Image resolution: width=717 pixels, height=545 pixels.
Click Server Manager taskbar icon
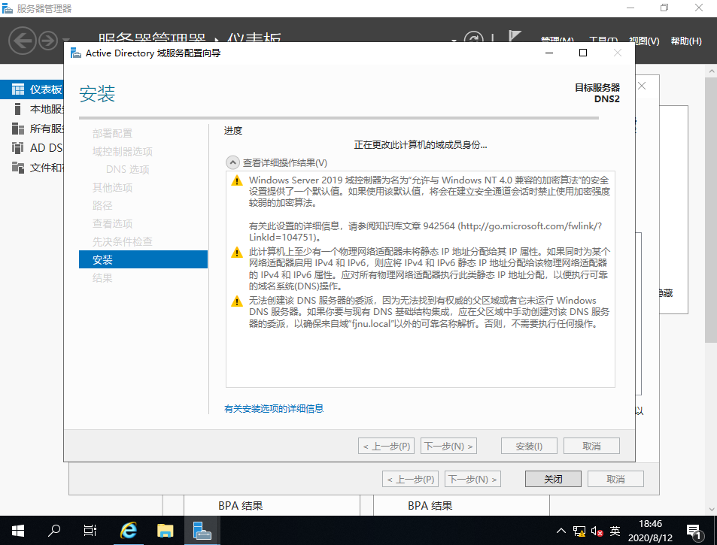pyautogui.click(x=202, y=531)
